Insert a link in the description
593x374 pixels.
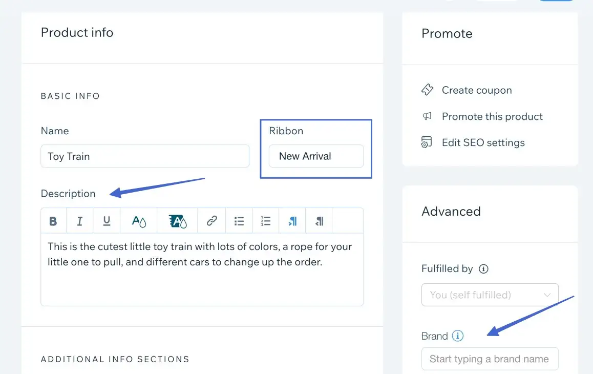211,221
